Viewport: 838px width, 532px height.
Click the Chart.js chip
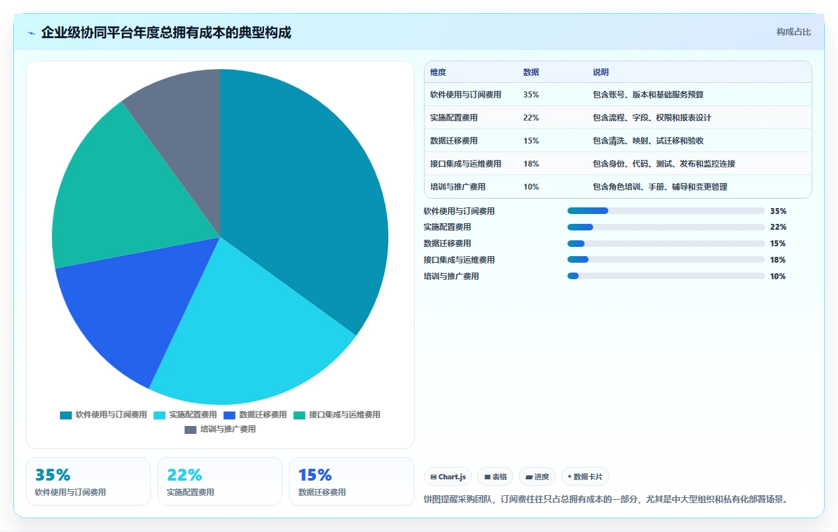448,477
